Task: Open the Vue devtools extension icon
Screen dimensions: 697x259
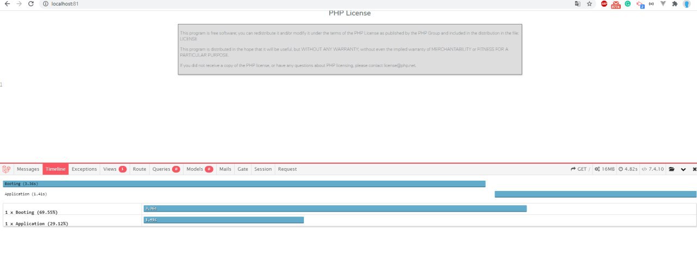Action: click(663, 4)
